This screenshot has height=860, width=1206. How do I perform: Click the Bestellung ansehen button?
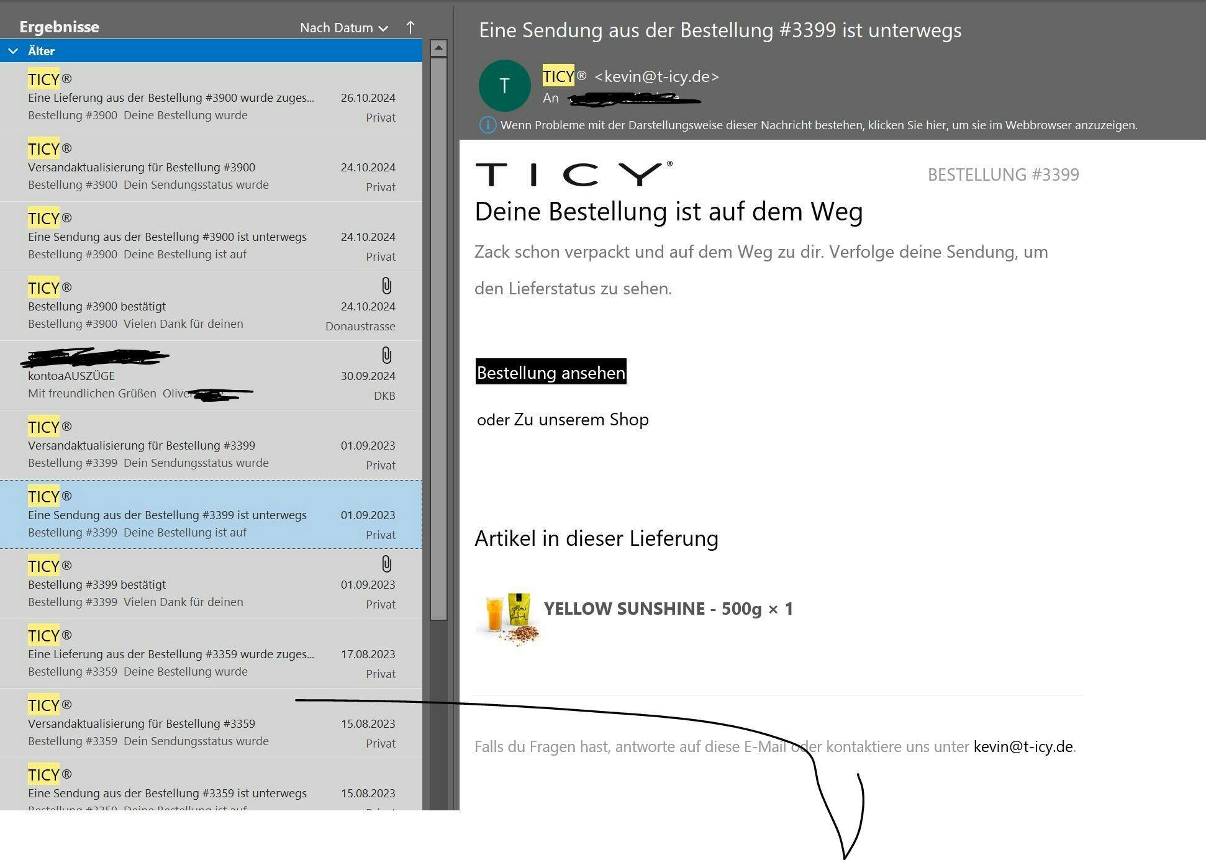[x=551, y=372]
